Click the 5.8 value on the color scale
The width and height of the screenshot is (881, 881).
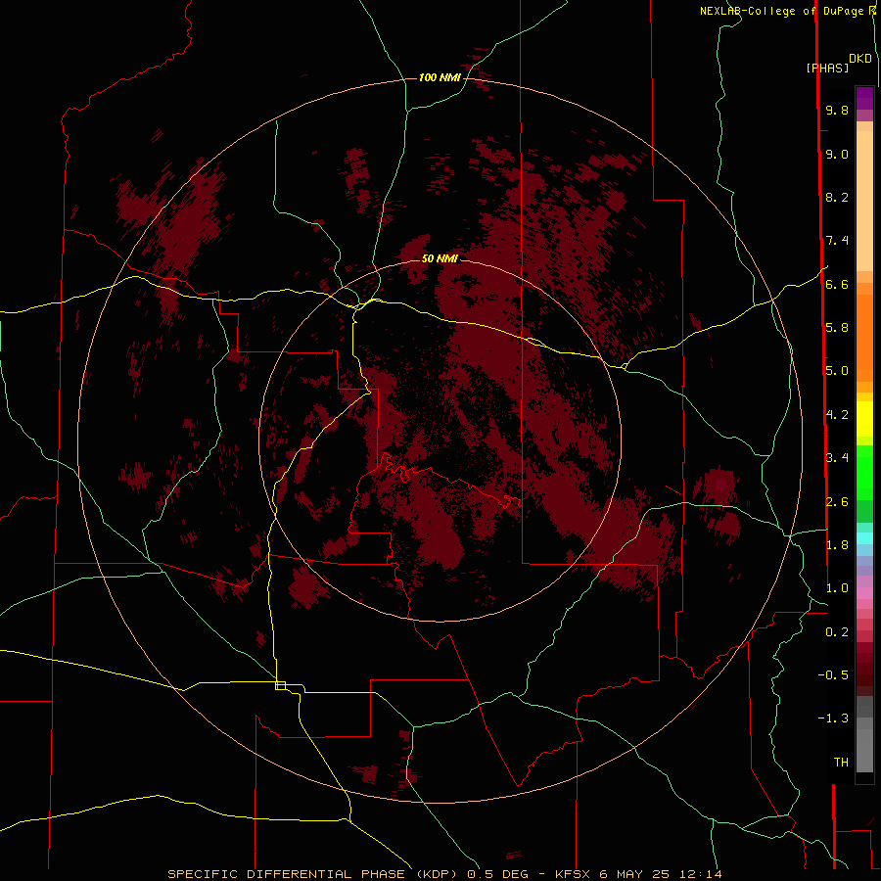coord(837,328)
